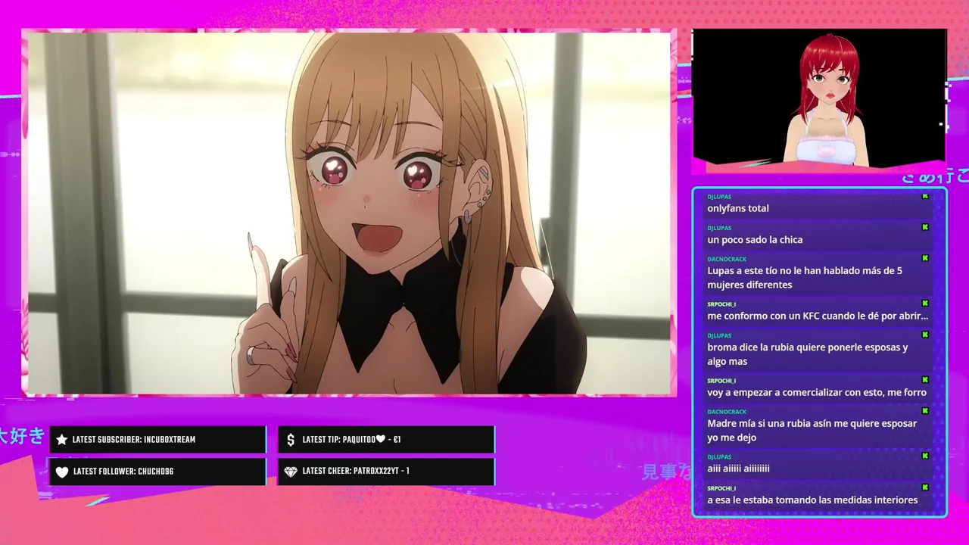Click 'Latest Follower: CHUCHO96' text
This screenshot has width=969, height=545.
pos(123,472)
